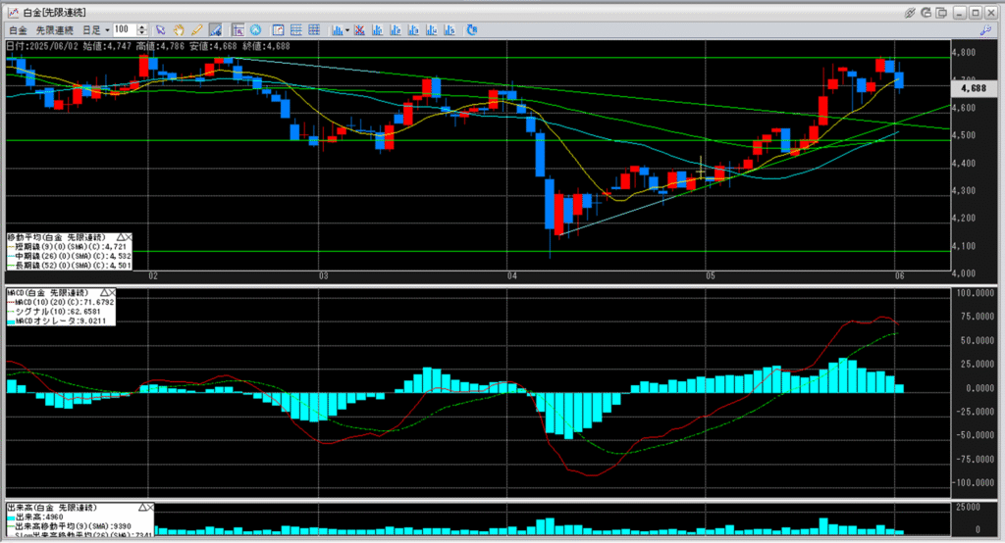Open the 日足 timeframe dropdown

coord(95,30)
